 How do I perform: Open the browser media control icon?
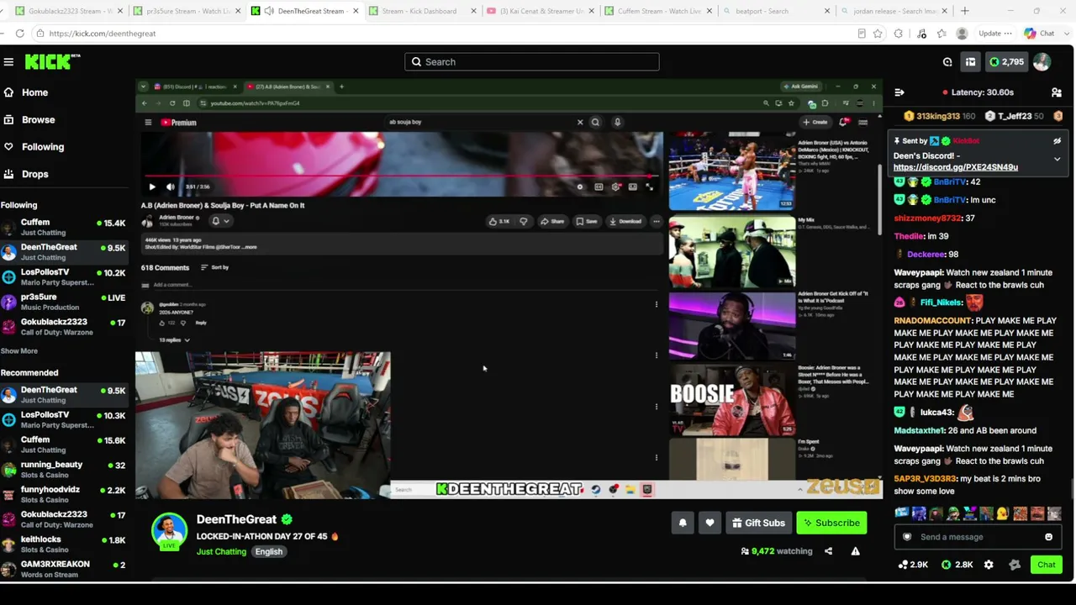tap(921, 34)
